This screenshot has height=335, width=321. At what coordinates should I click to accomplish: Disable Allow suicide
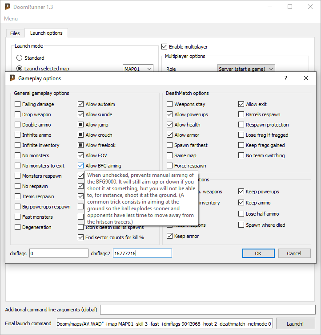tap(80, 114)
